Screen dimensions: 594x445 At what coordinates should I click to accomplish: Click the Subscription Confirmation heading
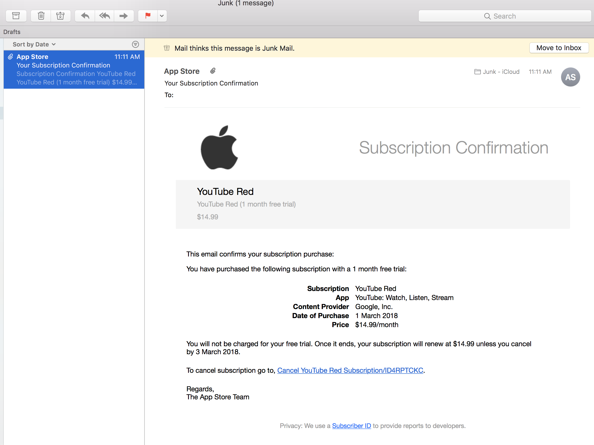pos(453,148)
